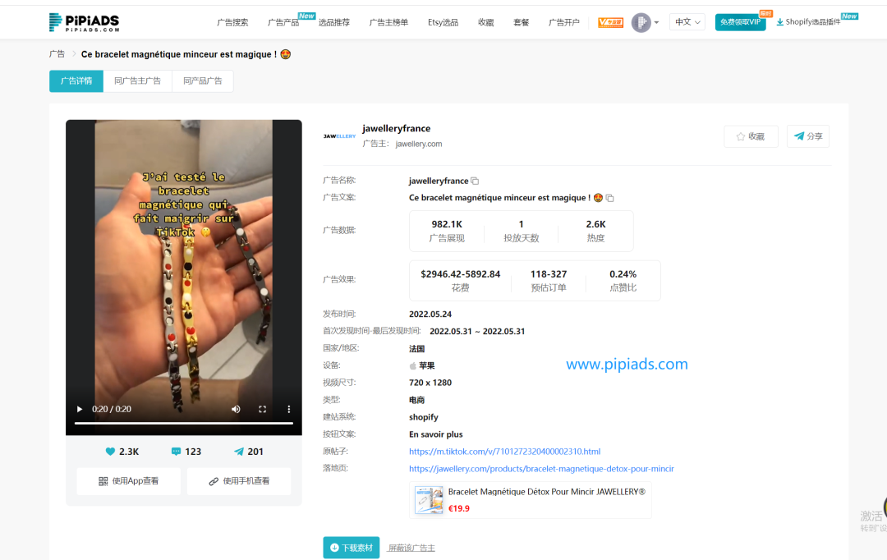
Task: Click the PiPiADS logo
Action: 84,22
